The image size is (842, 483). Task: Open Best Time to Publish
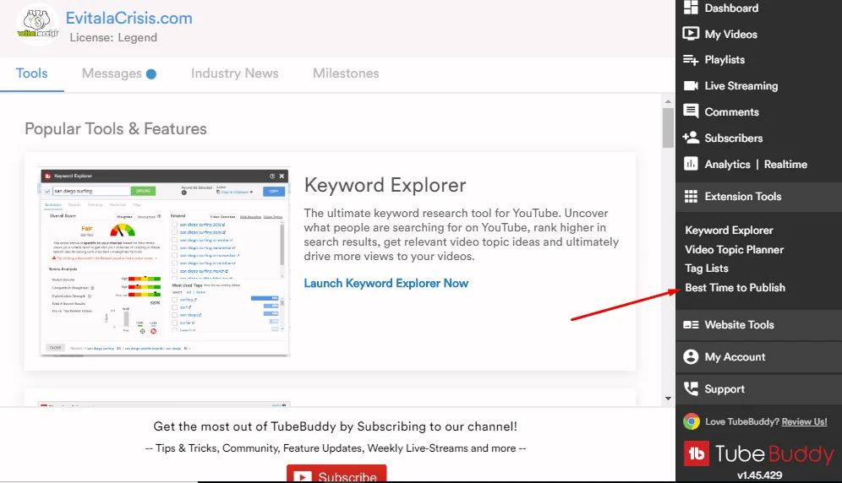(x=735, y=288)
